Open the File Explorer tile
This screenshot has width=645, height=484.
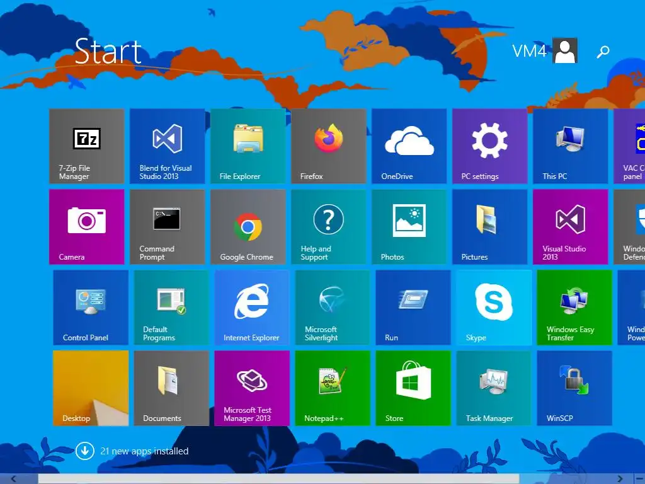[x=248, y=146]
